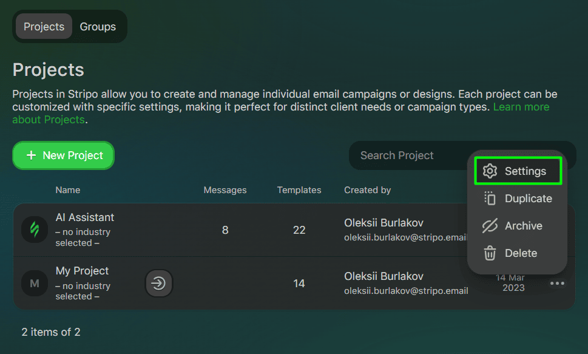Click Oleksii Burlakov in AI Assistant row
588x354 pixels.
tap(384, 223)
